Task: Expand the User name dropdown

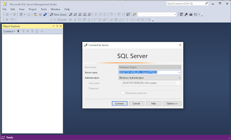Action: (179, 83)
